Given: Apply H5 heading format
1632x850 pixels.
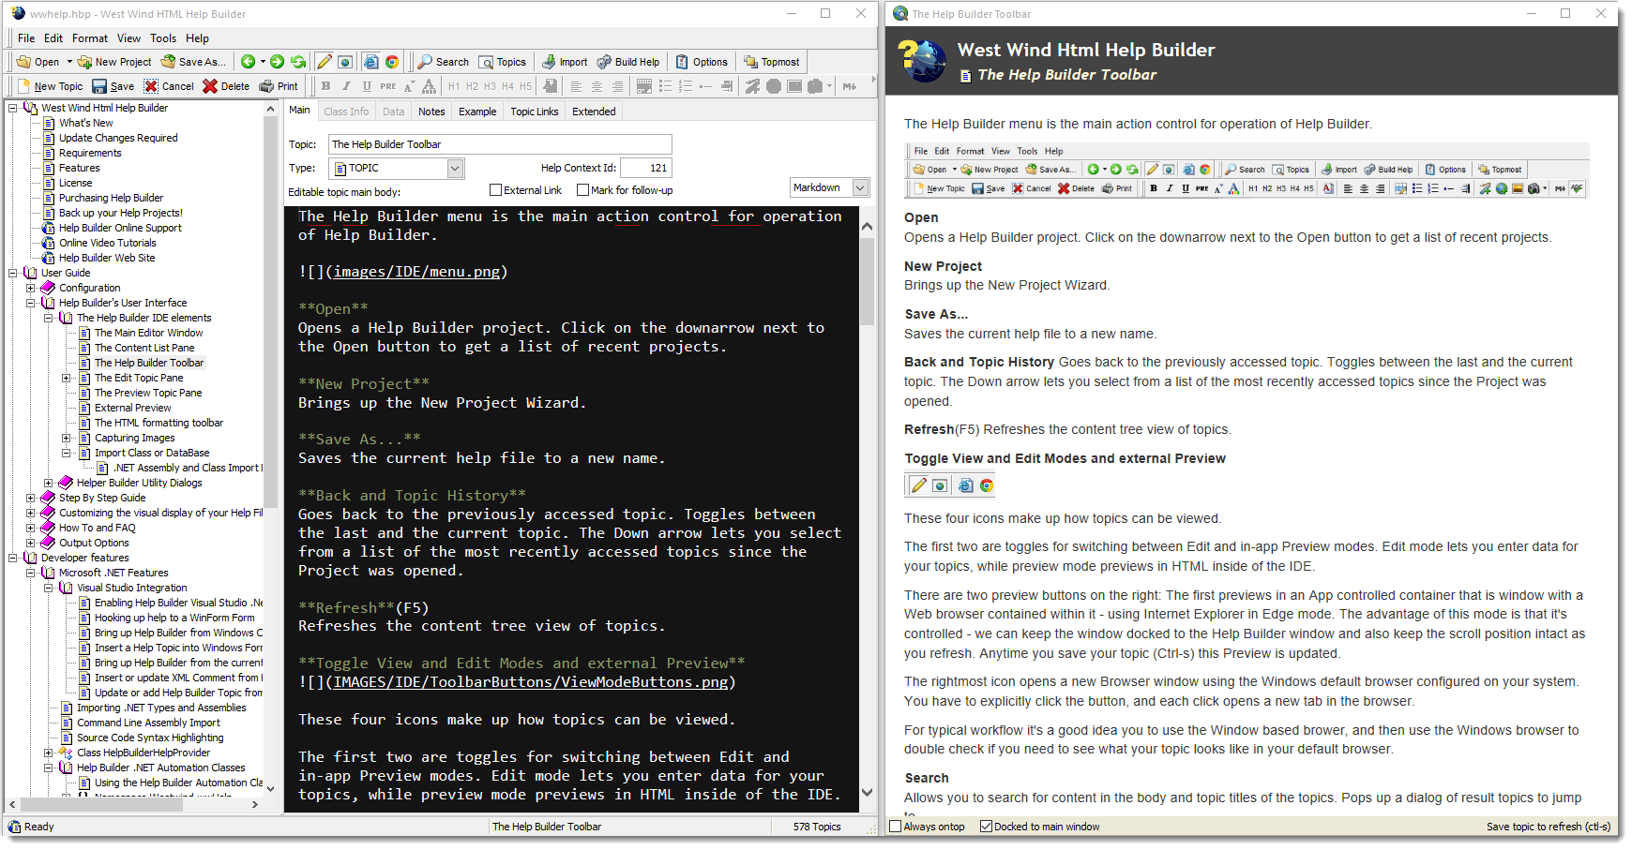Looking at the screenshot, I should (x=525, y=86).
